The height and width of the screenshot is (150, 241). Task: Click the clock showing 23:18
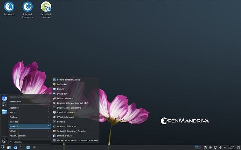(232, 148)
